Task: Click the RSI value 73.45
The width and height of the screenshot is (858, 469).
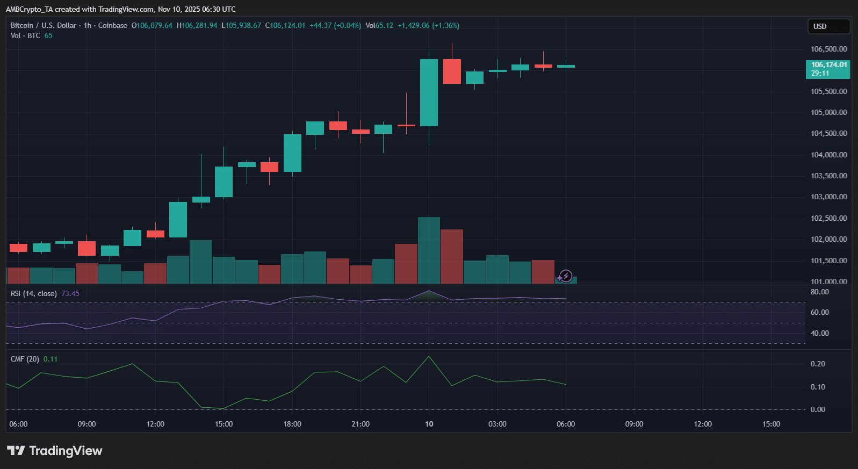Action: [70, 293]
